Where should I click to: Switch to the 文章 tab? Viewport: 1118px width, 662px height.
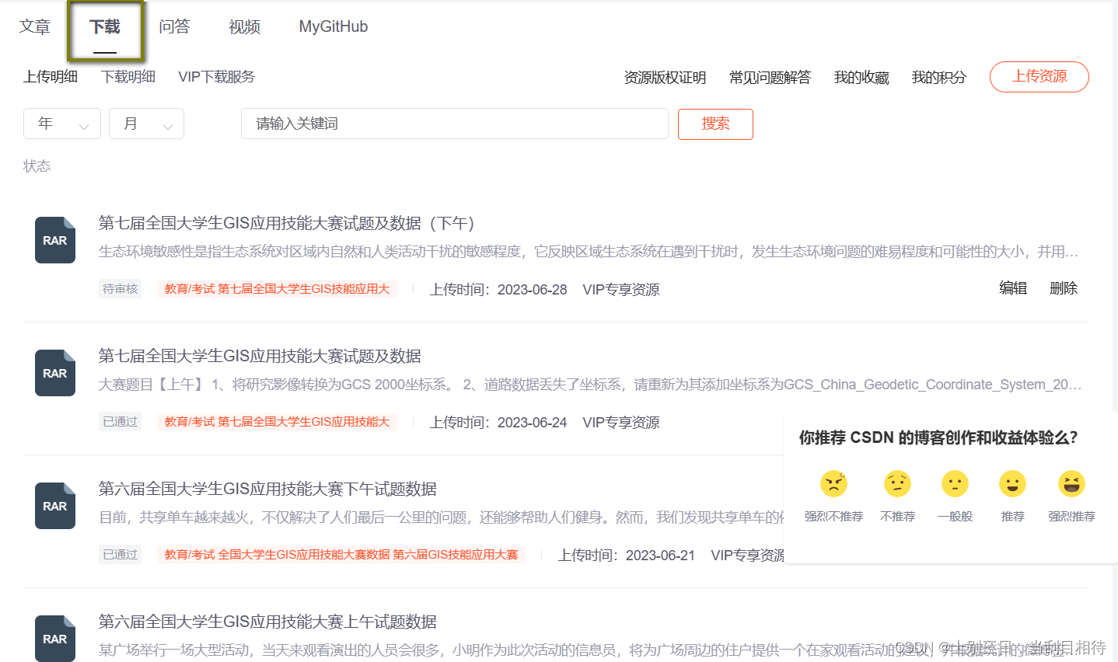[35, 26]
